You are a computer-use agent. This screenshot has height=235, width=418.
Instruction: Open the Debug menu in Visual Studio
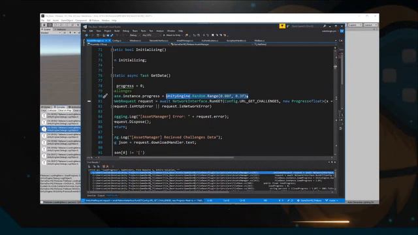(126, 31)
